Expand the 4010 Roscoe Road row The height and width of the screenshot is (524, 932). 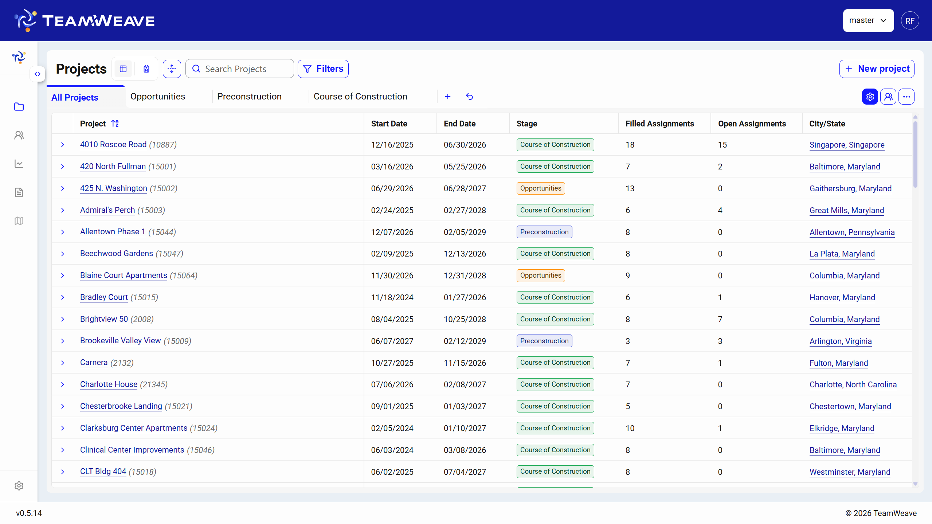click(63, 145)
